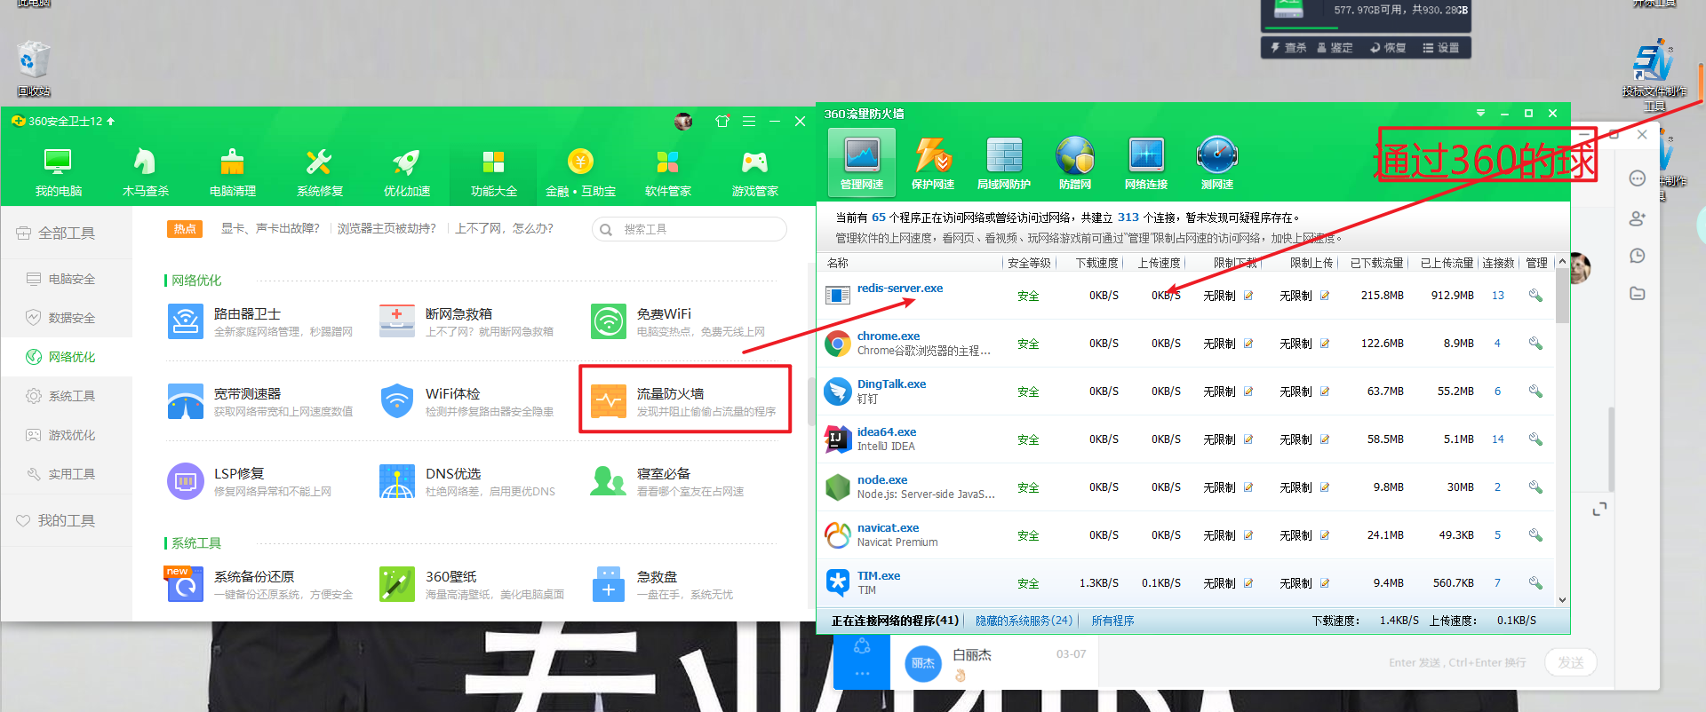The height and width of the screenshot is (712, 1706).
Task: Select 实用工具 category
Action: tap(67, 474)
